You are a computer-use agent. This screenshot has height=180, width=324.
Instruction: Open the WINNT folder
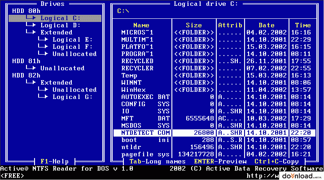[131, 82]
